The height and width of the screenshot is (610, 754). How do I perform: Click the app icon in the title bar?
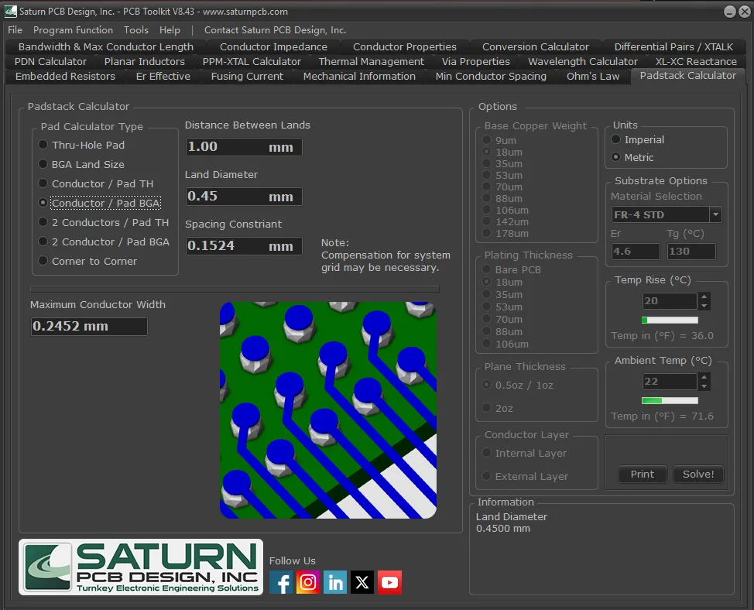tap(11, 11)
